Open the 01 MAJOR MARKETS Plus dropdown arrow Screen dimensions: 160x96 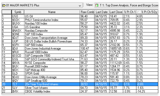point(80,6)
